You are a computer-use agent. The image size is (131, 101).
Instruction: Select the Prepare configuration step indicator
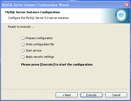coord(23,38)
